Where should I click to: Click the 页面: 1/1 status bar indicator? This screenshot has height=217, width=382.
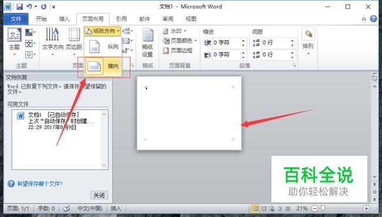coord(18,208)
